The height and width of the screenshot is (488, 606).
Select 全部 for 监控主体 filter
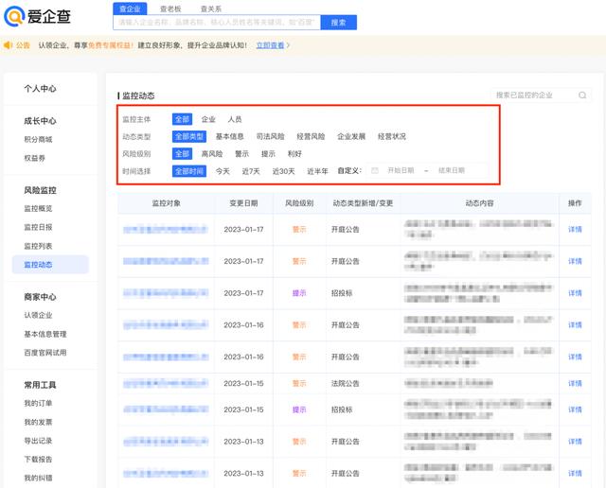[x=182, y=119]
